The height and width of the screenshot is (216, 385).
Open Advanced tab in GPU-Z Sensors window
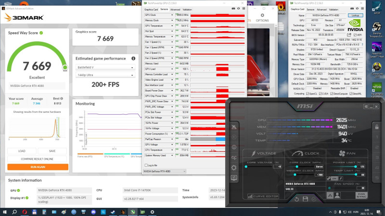click(x=175, y=10)
